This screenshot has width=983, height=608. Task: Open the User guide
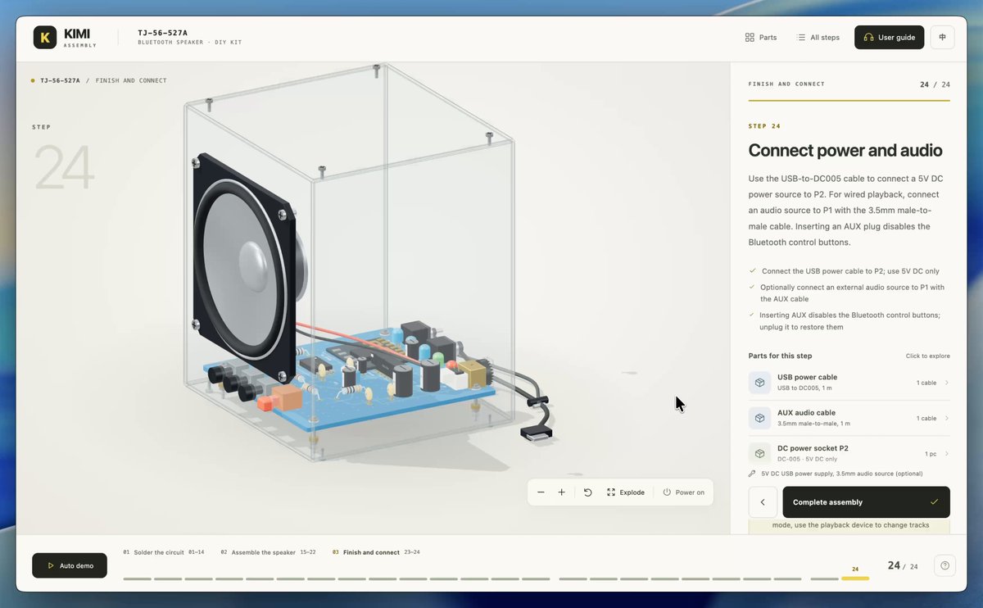[890, 38]
